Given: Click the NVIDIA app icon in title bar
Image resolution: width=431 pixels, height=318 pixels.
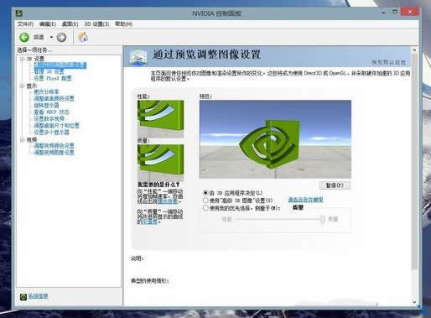Looking at the screenshot, I should pos(19,13).
